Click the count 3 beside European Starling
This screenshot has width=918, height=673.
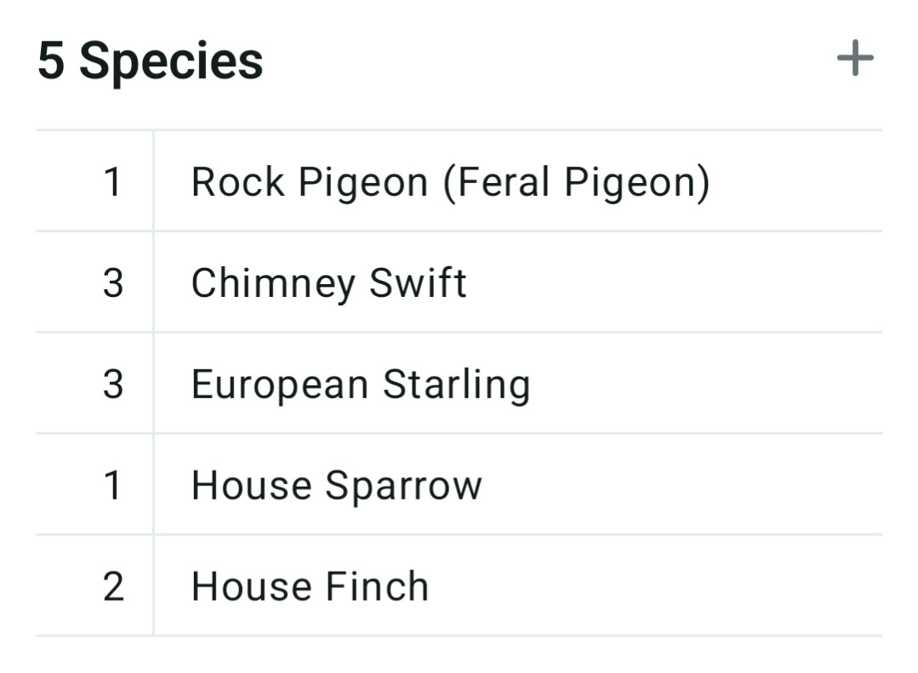tap(113, 385)
